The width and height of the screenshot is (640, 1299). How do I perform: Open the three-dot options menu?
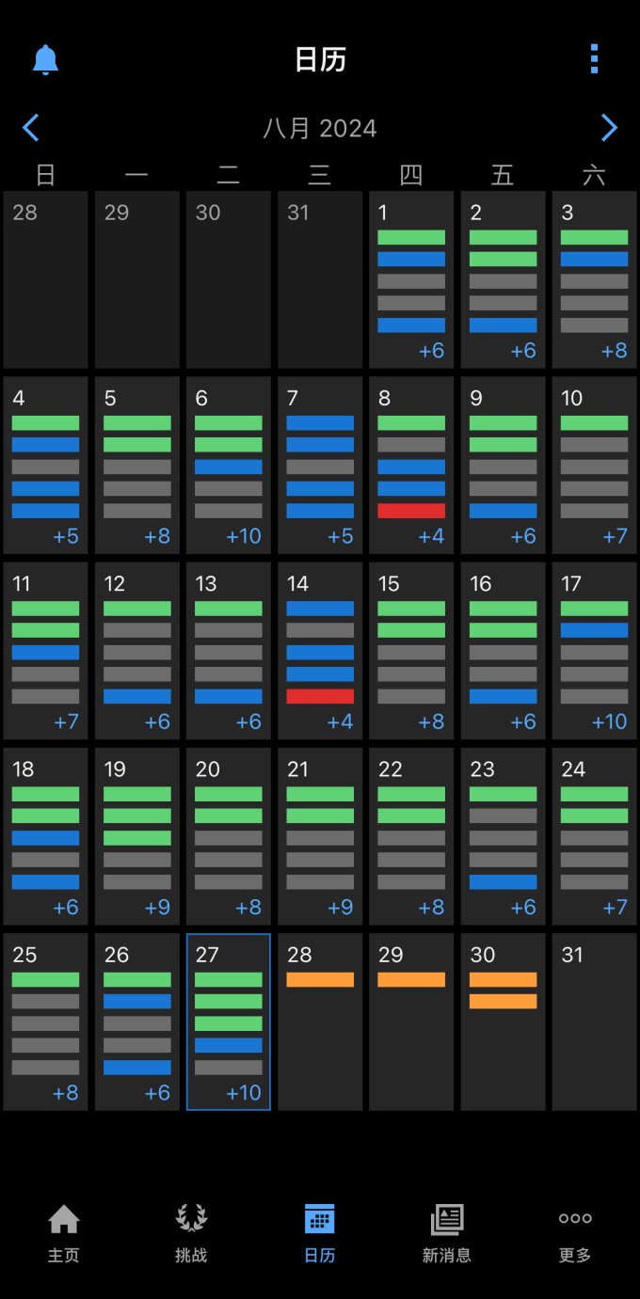(594, 58)
